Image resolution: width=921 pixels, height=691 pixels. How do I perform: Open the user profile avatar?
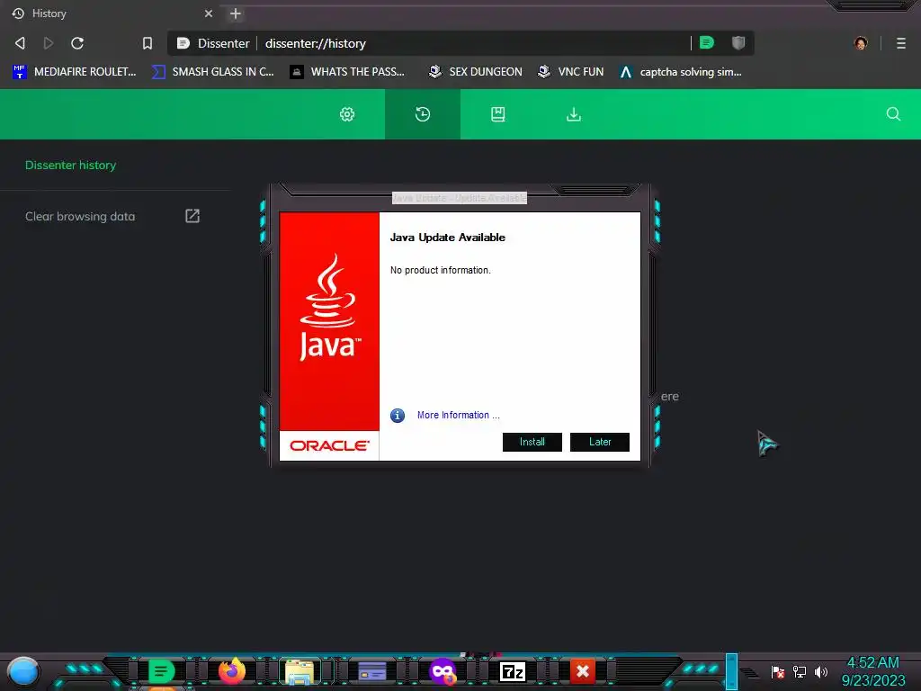(x=861, y=43)
